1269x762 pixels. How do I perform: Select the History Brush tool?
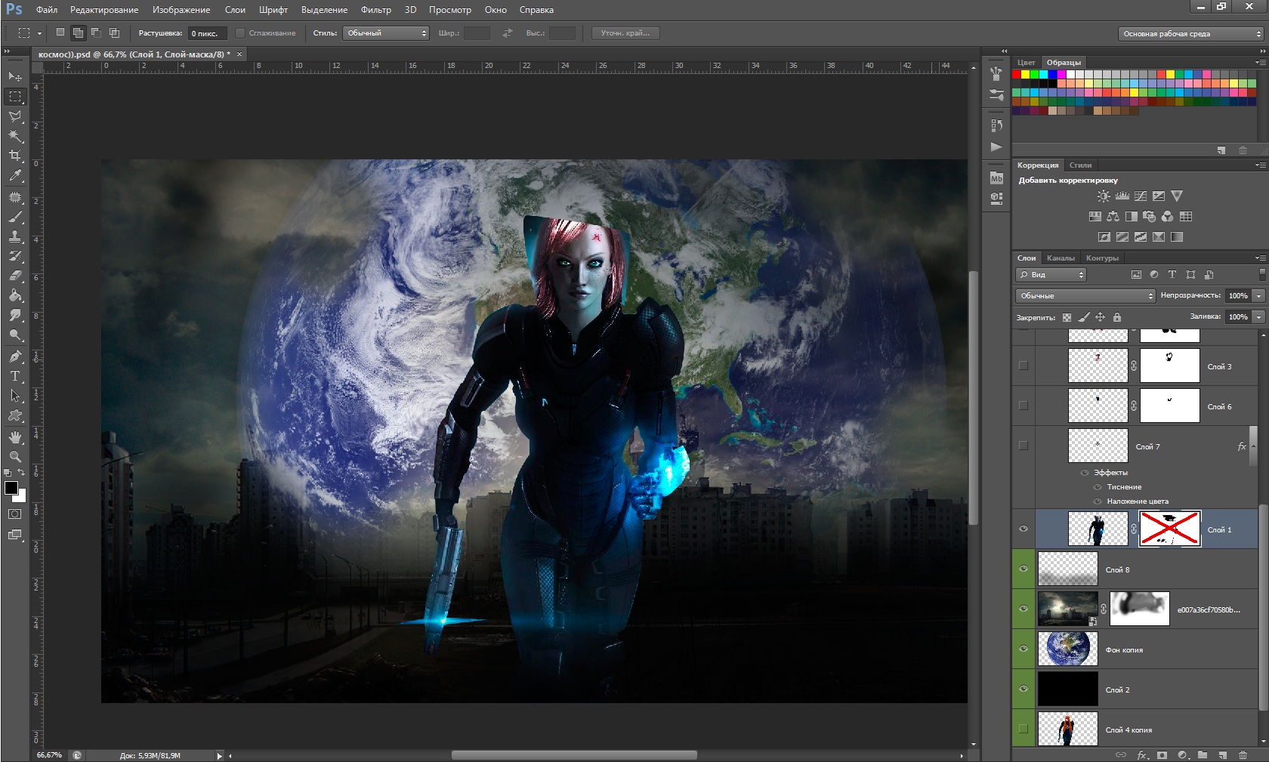click(14, 256)
